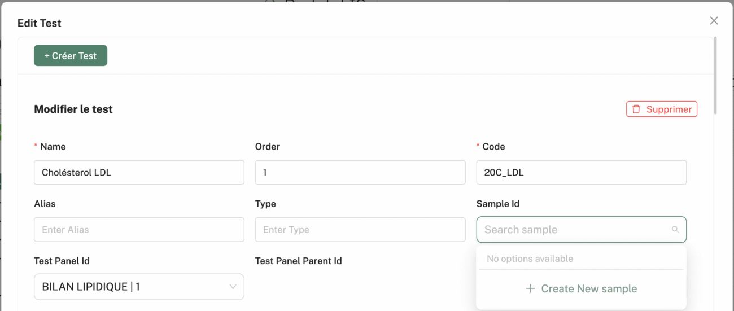Viewport: 734px width, 311px height.
Task: Click the Code field containing 20C_LDL
Action: [x=581, y=173]
